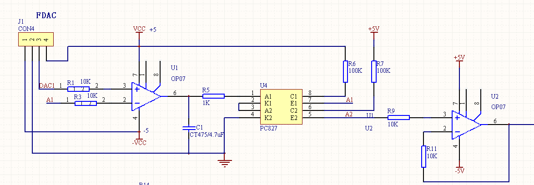Select resistor R11 10K body
Screen dimensions: 534x185
[423, 156]
